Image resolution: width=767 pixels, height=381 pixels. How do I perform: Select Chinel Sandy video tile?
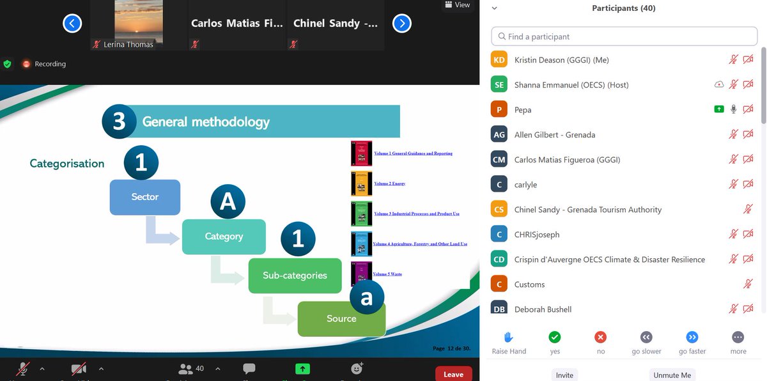pos(336,25)
